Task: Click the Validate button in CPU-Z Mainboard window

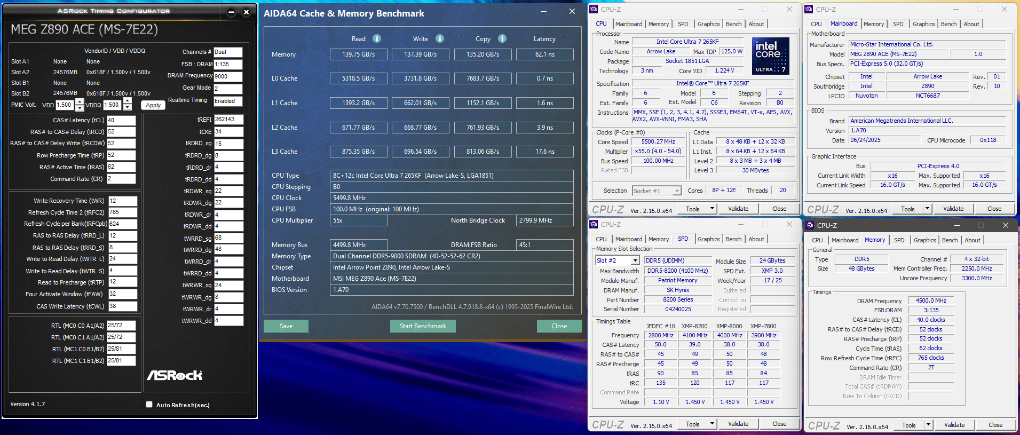Action: [x=953, y=209]
